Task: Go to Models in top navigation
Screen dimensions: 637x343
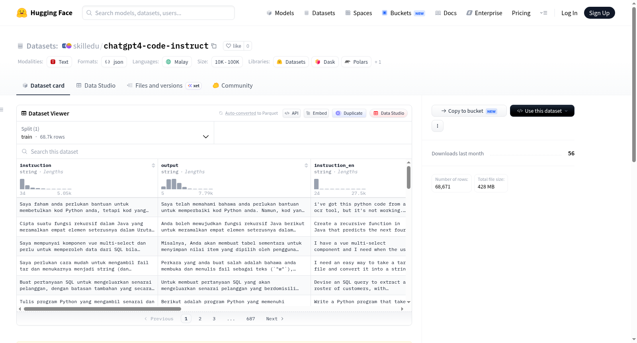Action: 280,13
